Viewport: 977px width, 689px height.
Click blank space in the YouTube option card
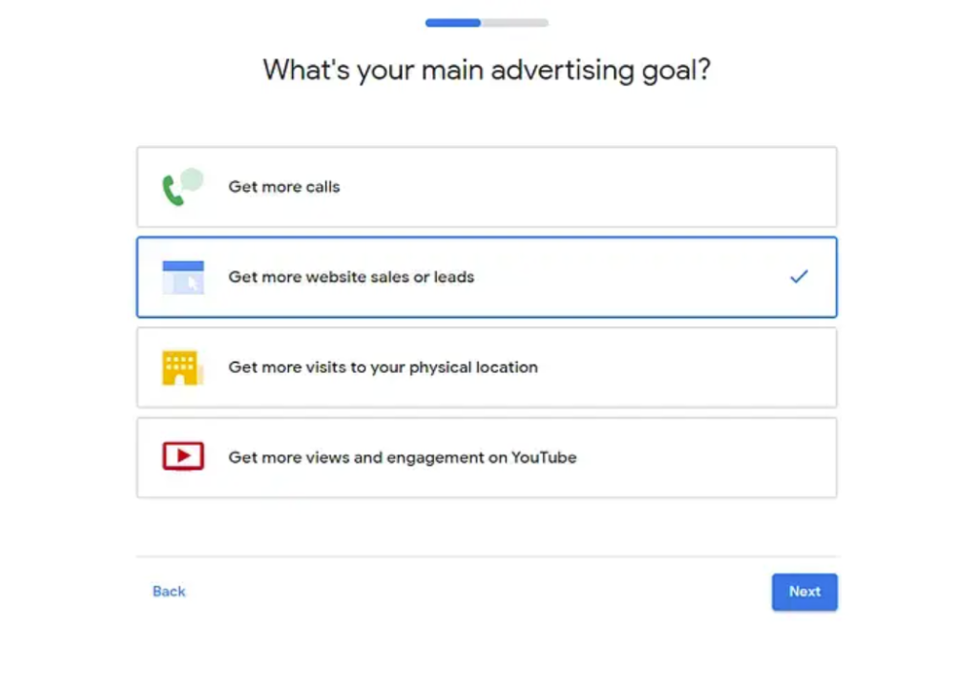[x=704, y=457]
